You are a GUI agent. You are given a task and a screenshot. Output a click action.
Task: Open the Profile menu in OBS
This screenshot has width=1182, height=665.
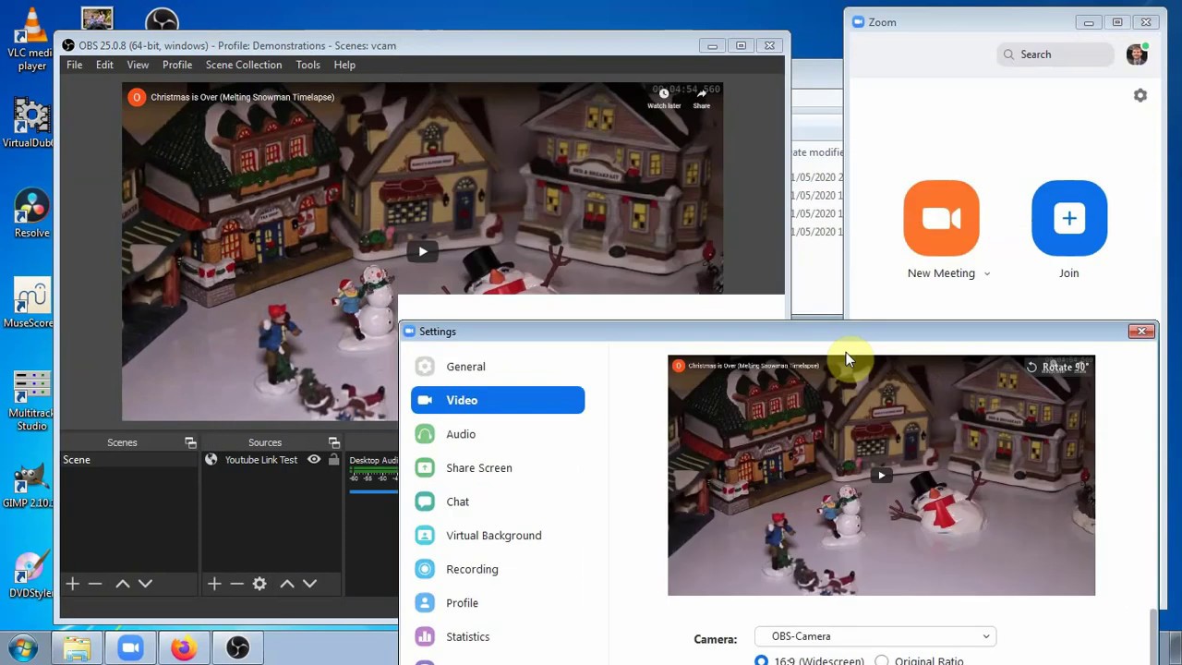[177, 65]
